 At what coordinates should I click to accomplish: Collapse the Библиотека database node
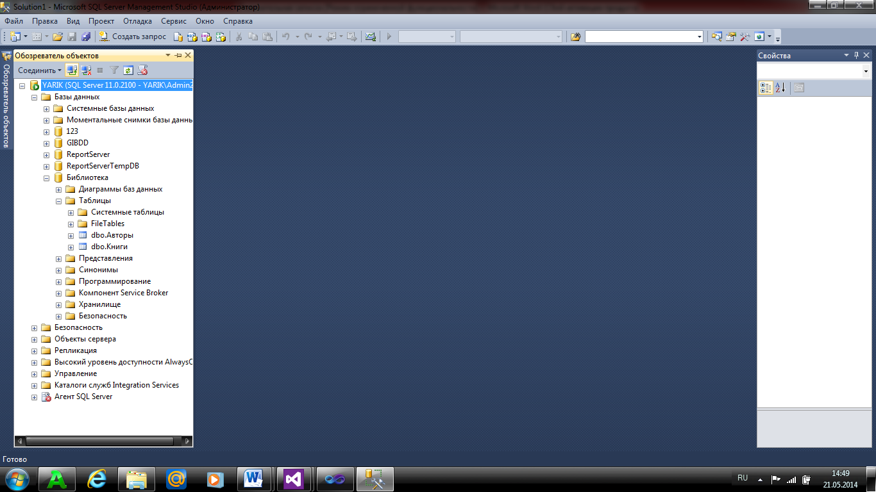coord(46,177)
